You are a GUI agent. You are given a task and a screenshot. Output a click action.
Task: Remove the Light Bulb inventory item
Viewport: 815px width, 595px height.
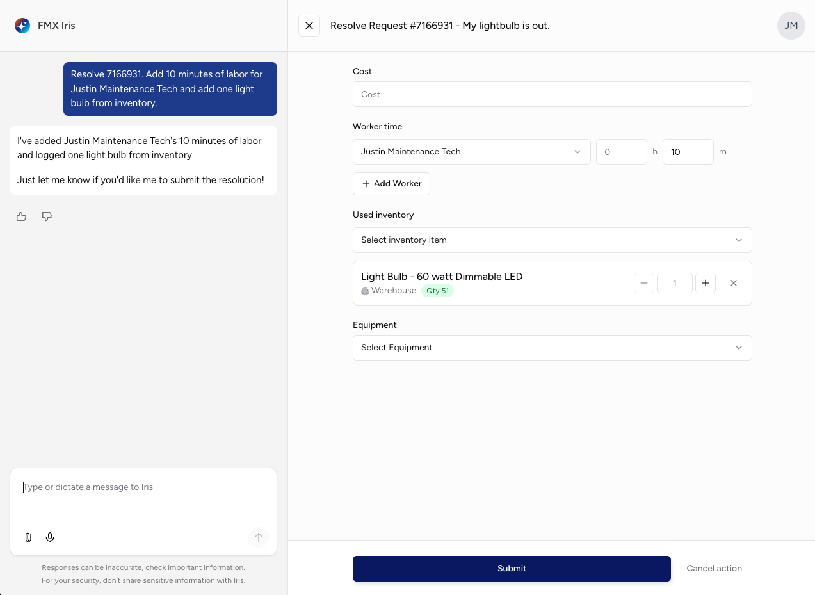(x=734, y=283)
